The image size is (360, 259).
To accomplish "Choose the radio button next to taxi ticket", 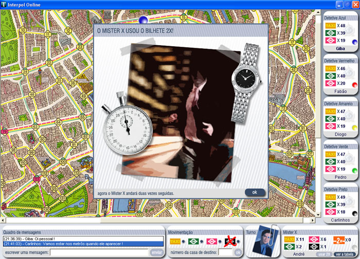I will pos(184,242).
